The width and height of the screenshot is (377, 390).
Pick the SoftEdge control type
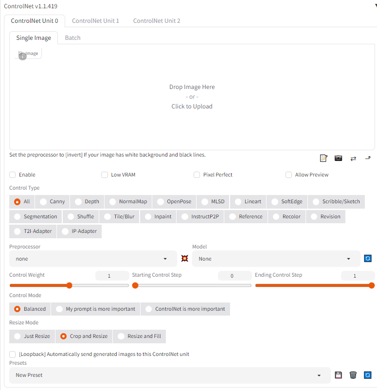tap(287, 202)
